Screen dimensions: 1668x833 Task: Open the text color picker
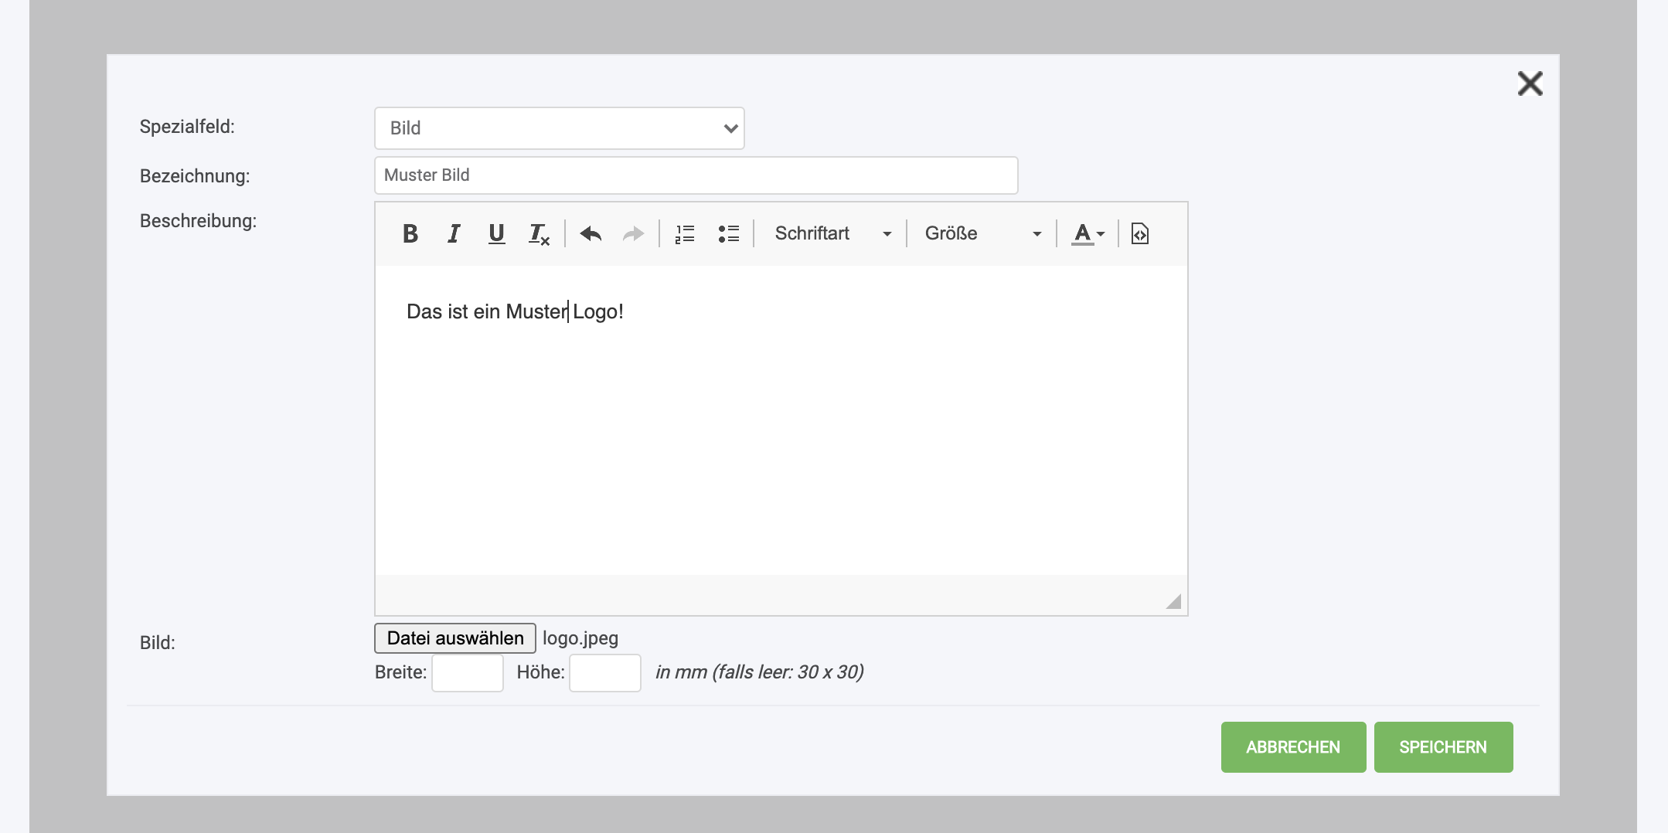click(1088, 233)
